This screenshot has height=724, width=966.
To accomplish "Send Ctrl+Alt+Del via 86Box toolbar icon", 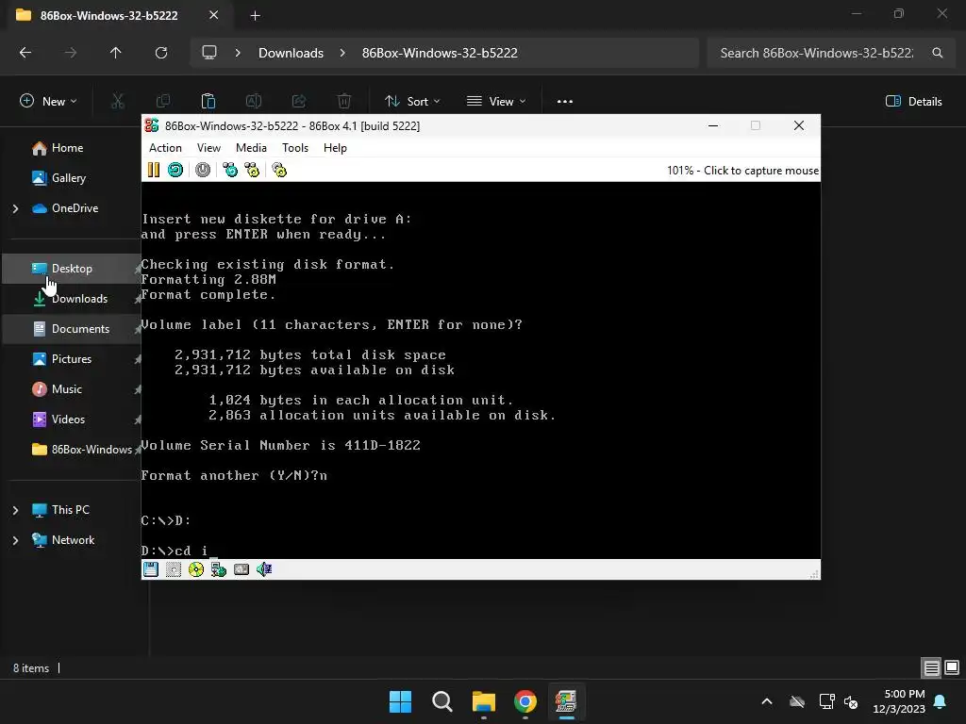I will pos(230,170).
